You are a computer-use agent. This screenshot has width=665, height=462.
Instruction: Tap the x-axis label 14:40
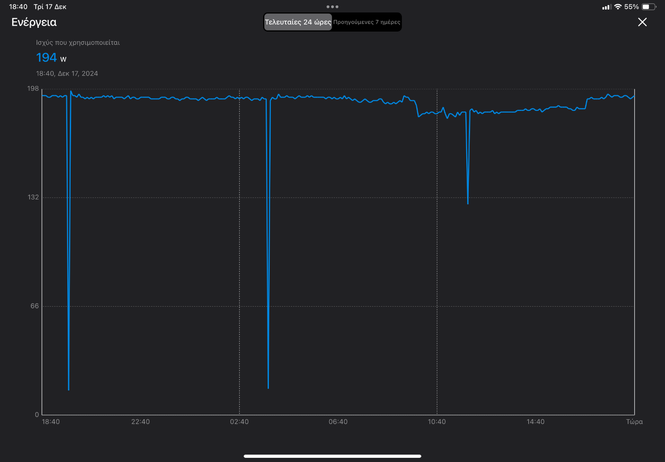[x=536, y=422]
